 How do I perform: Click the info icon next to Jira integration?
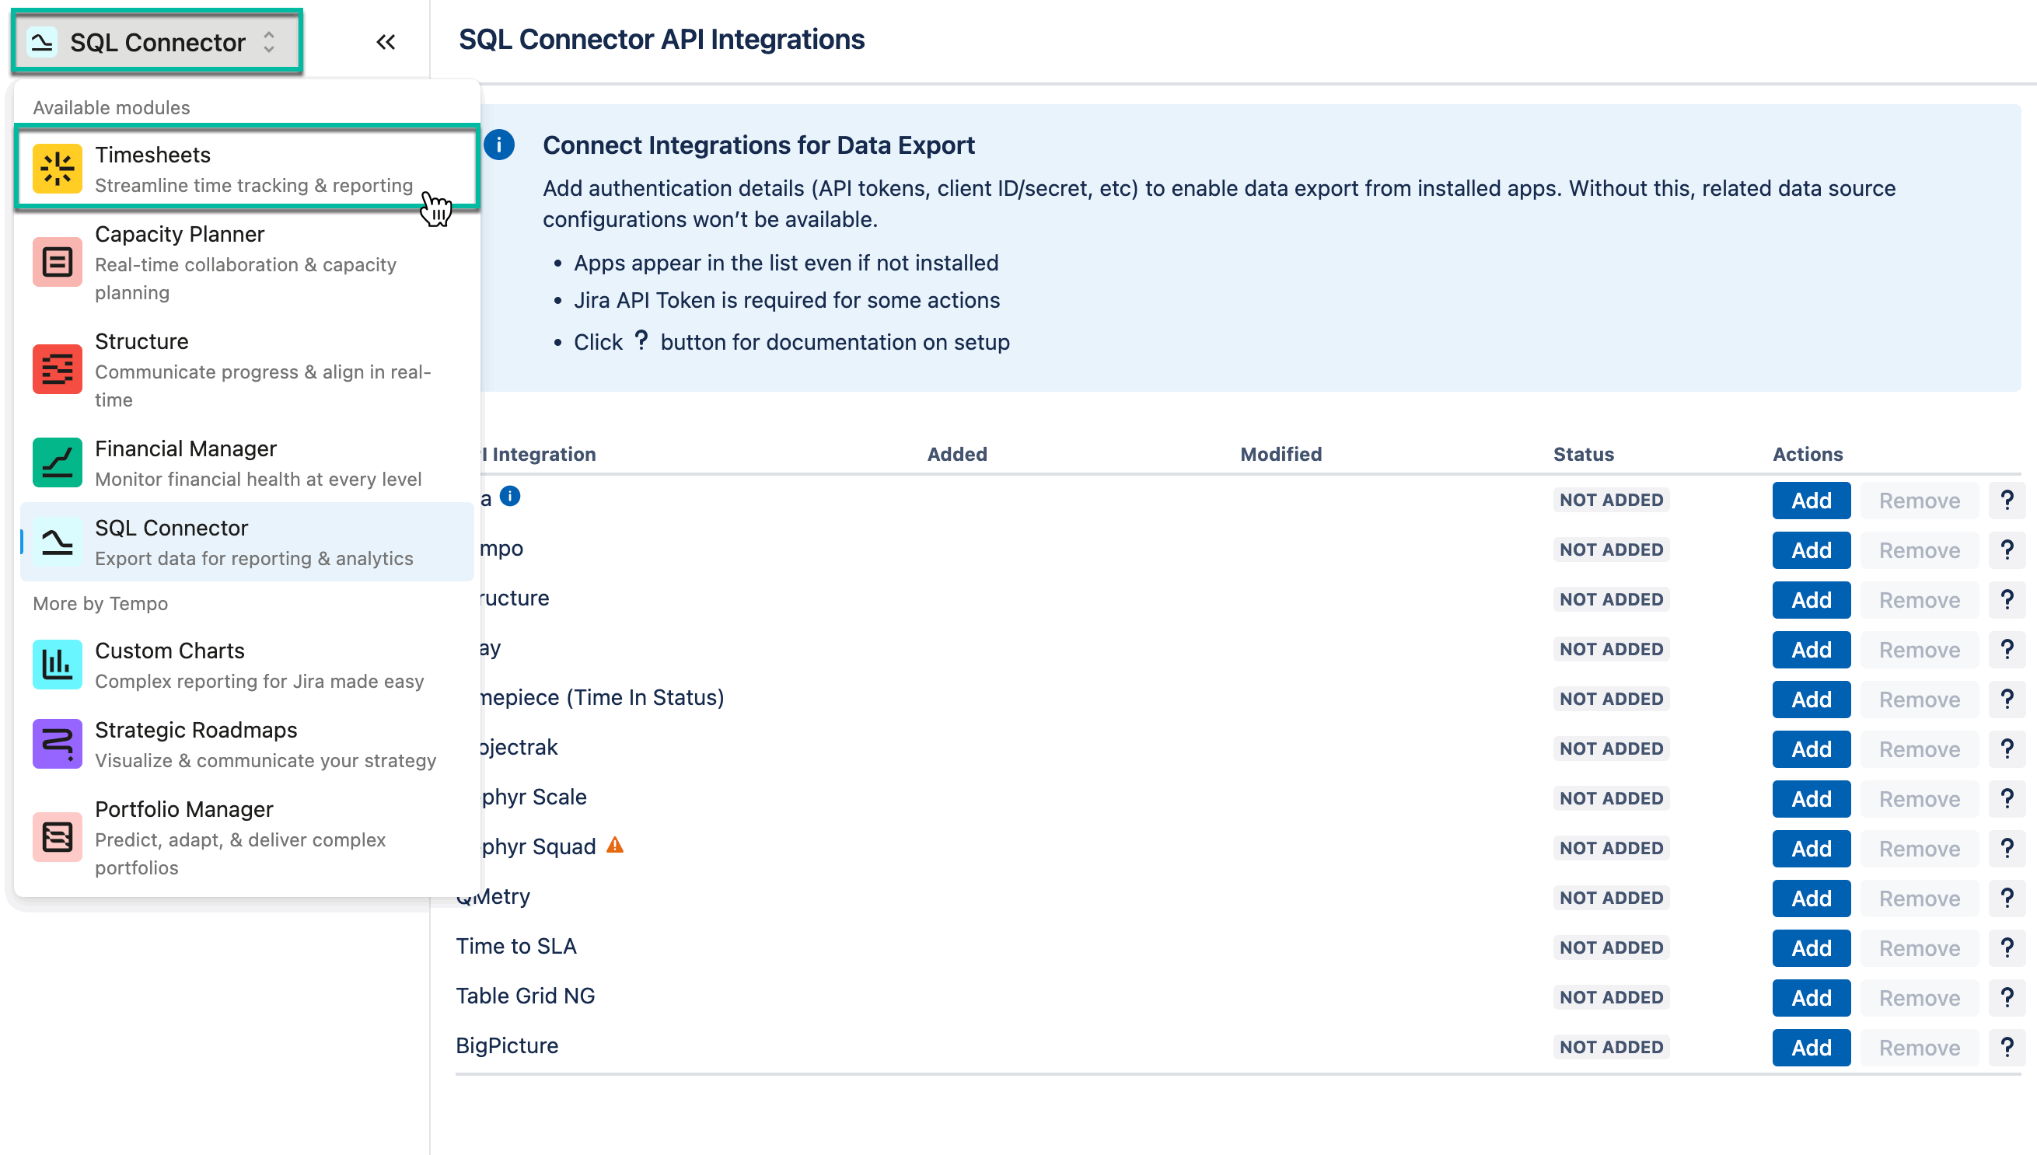point(511,497)
